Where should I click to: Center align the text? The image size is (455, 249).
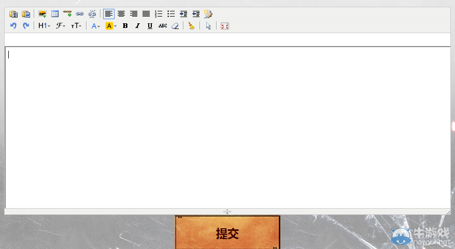tap(121, 14)
